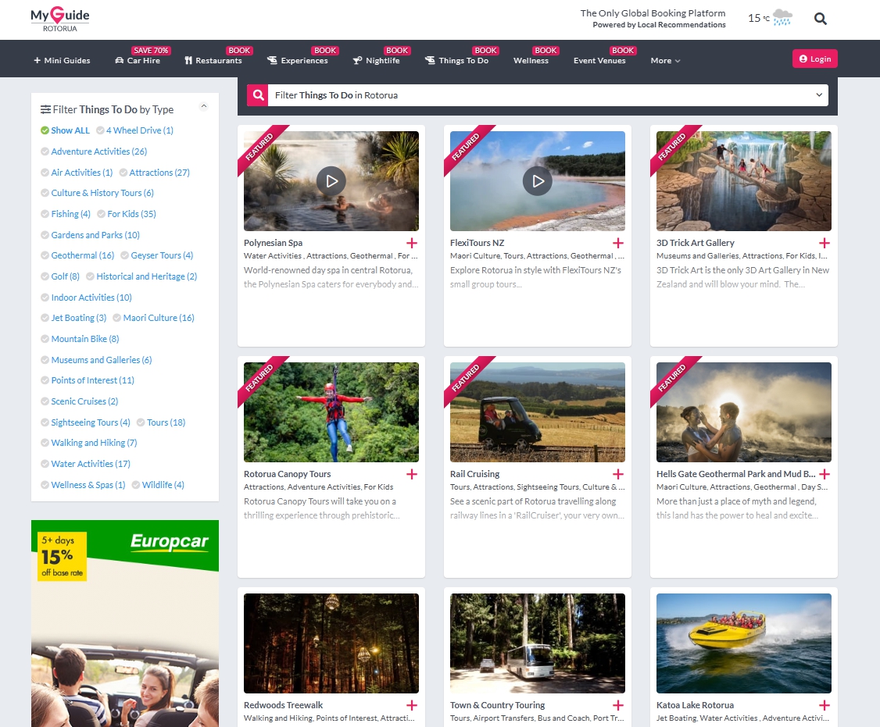Open the search magnifier in the header

pos(820,19)
